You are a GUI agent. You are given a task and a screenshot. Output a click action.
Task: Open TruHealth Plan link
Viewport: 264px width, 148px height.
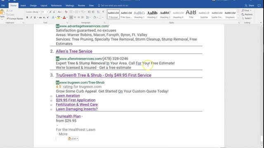click(x=68, y=116)
